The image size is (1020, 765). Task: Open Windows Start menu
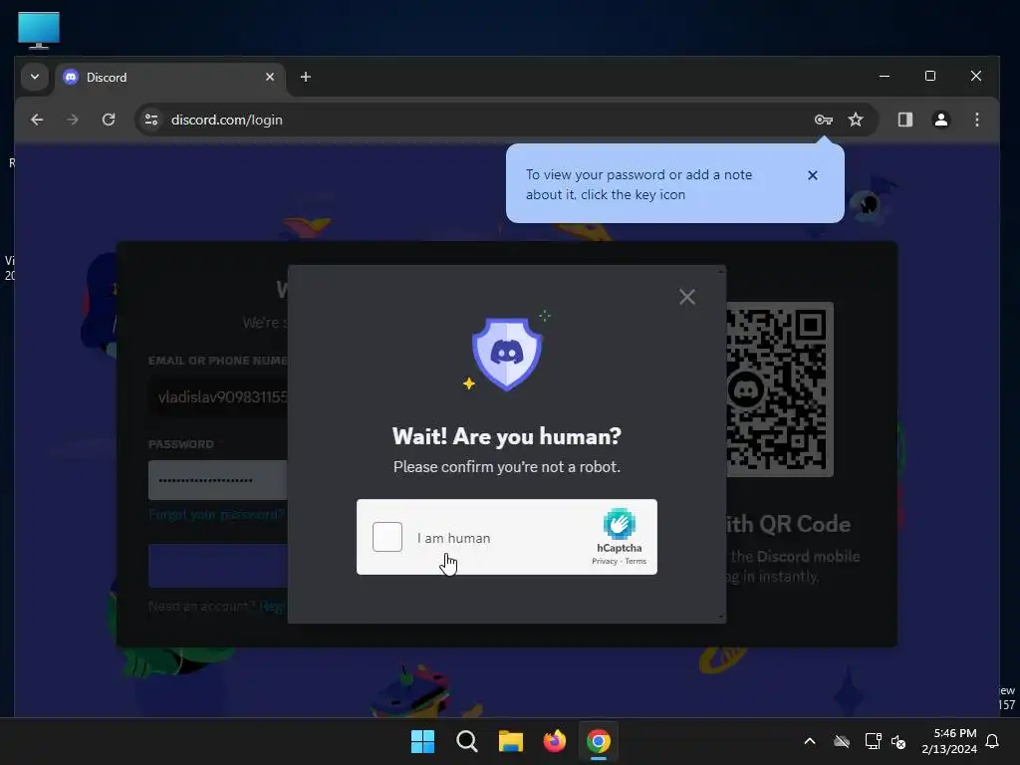422,741
